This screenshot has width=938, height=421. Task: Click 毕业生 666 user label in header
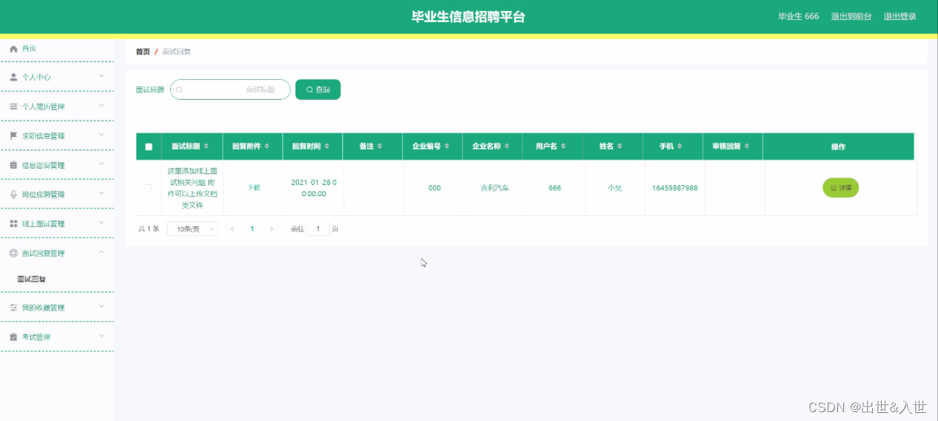799,16
